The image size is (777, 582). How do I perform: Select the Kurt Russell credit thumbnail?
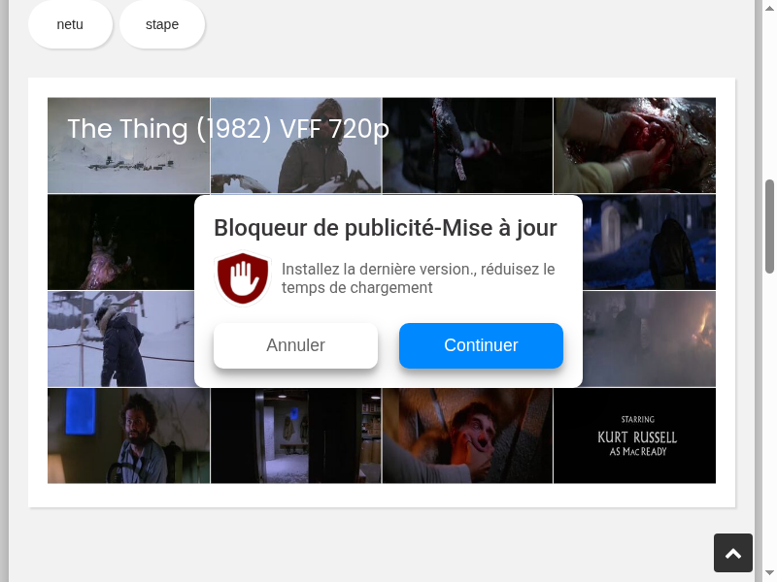pos(634,436)
